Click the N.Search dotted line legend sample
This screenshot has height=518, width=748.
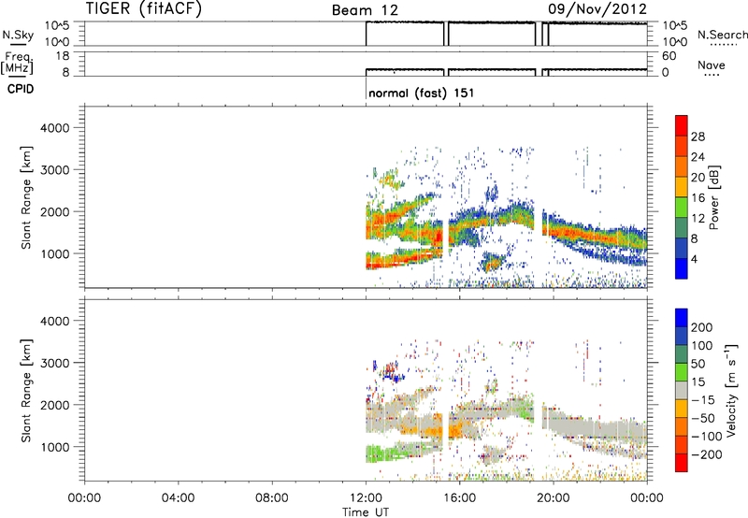click(x=723, y=45)
